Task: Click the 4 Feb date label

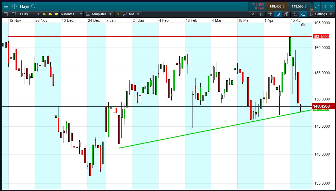Action: [x=164, y=20]
